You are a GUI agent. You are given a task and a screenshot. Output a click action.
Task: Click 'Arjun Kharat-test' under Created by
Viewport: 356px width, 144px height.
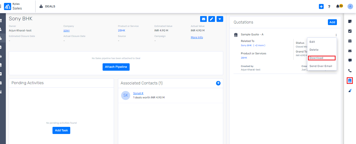coord(251,70)
